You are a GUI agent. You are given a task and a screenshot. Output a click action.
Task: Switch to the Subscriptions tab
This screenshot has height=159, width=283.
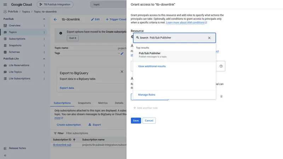click(62, 103)
